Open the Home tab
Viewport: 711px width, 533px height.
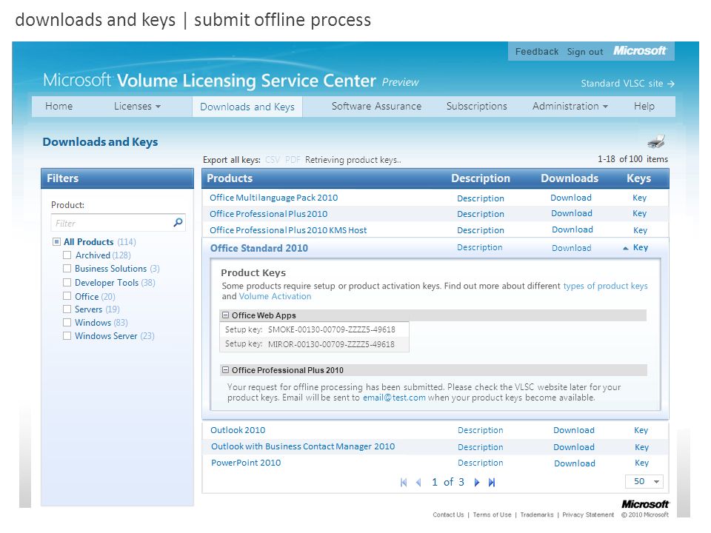(59, 106)
